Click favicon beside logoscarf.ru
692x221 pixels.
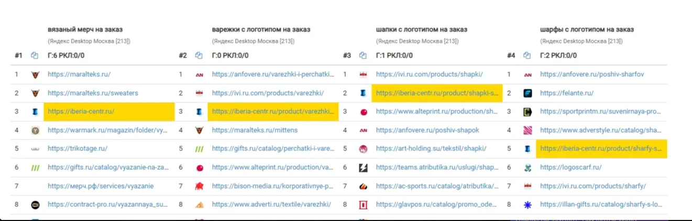tap(528, 168)
